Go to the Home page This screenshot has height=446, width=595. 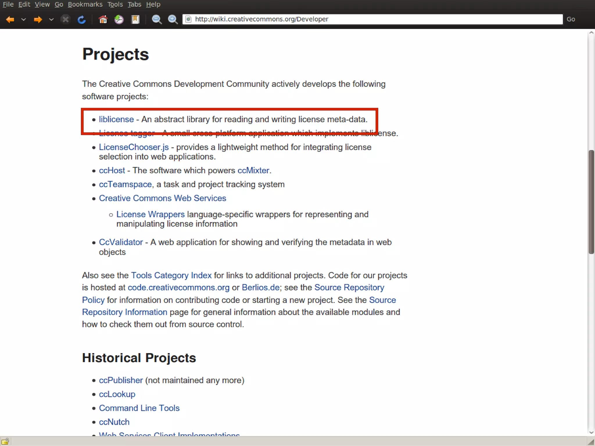point(103,19)
